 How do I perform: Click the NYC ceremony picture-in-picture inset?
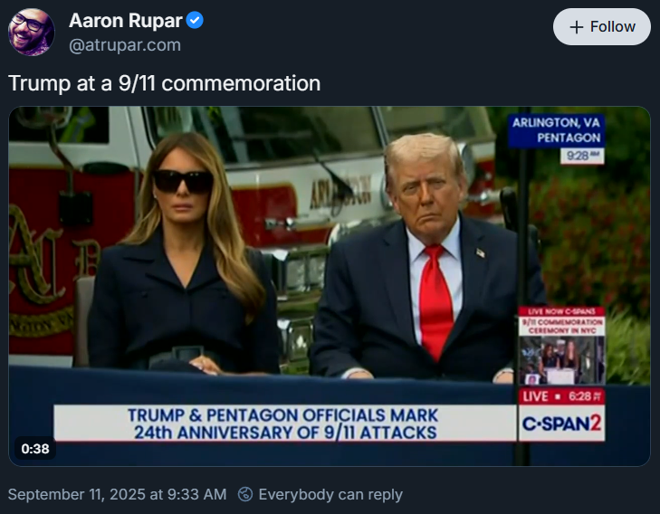(561, 360)
